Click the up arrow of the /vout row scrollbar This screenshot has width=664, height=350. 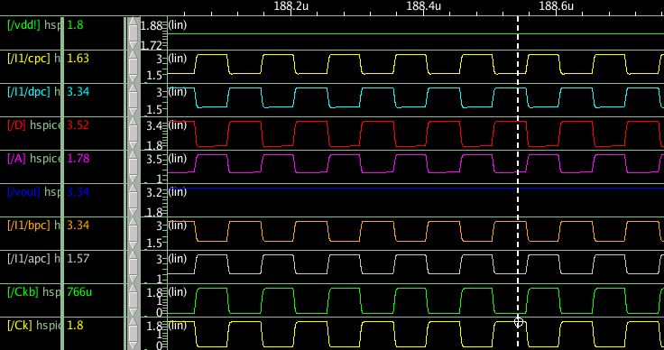coord(133,188)
